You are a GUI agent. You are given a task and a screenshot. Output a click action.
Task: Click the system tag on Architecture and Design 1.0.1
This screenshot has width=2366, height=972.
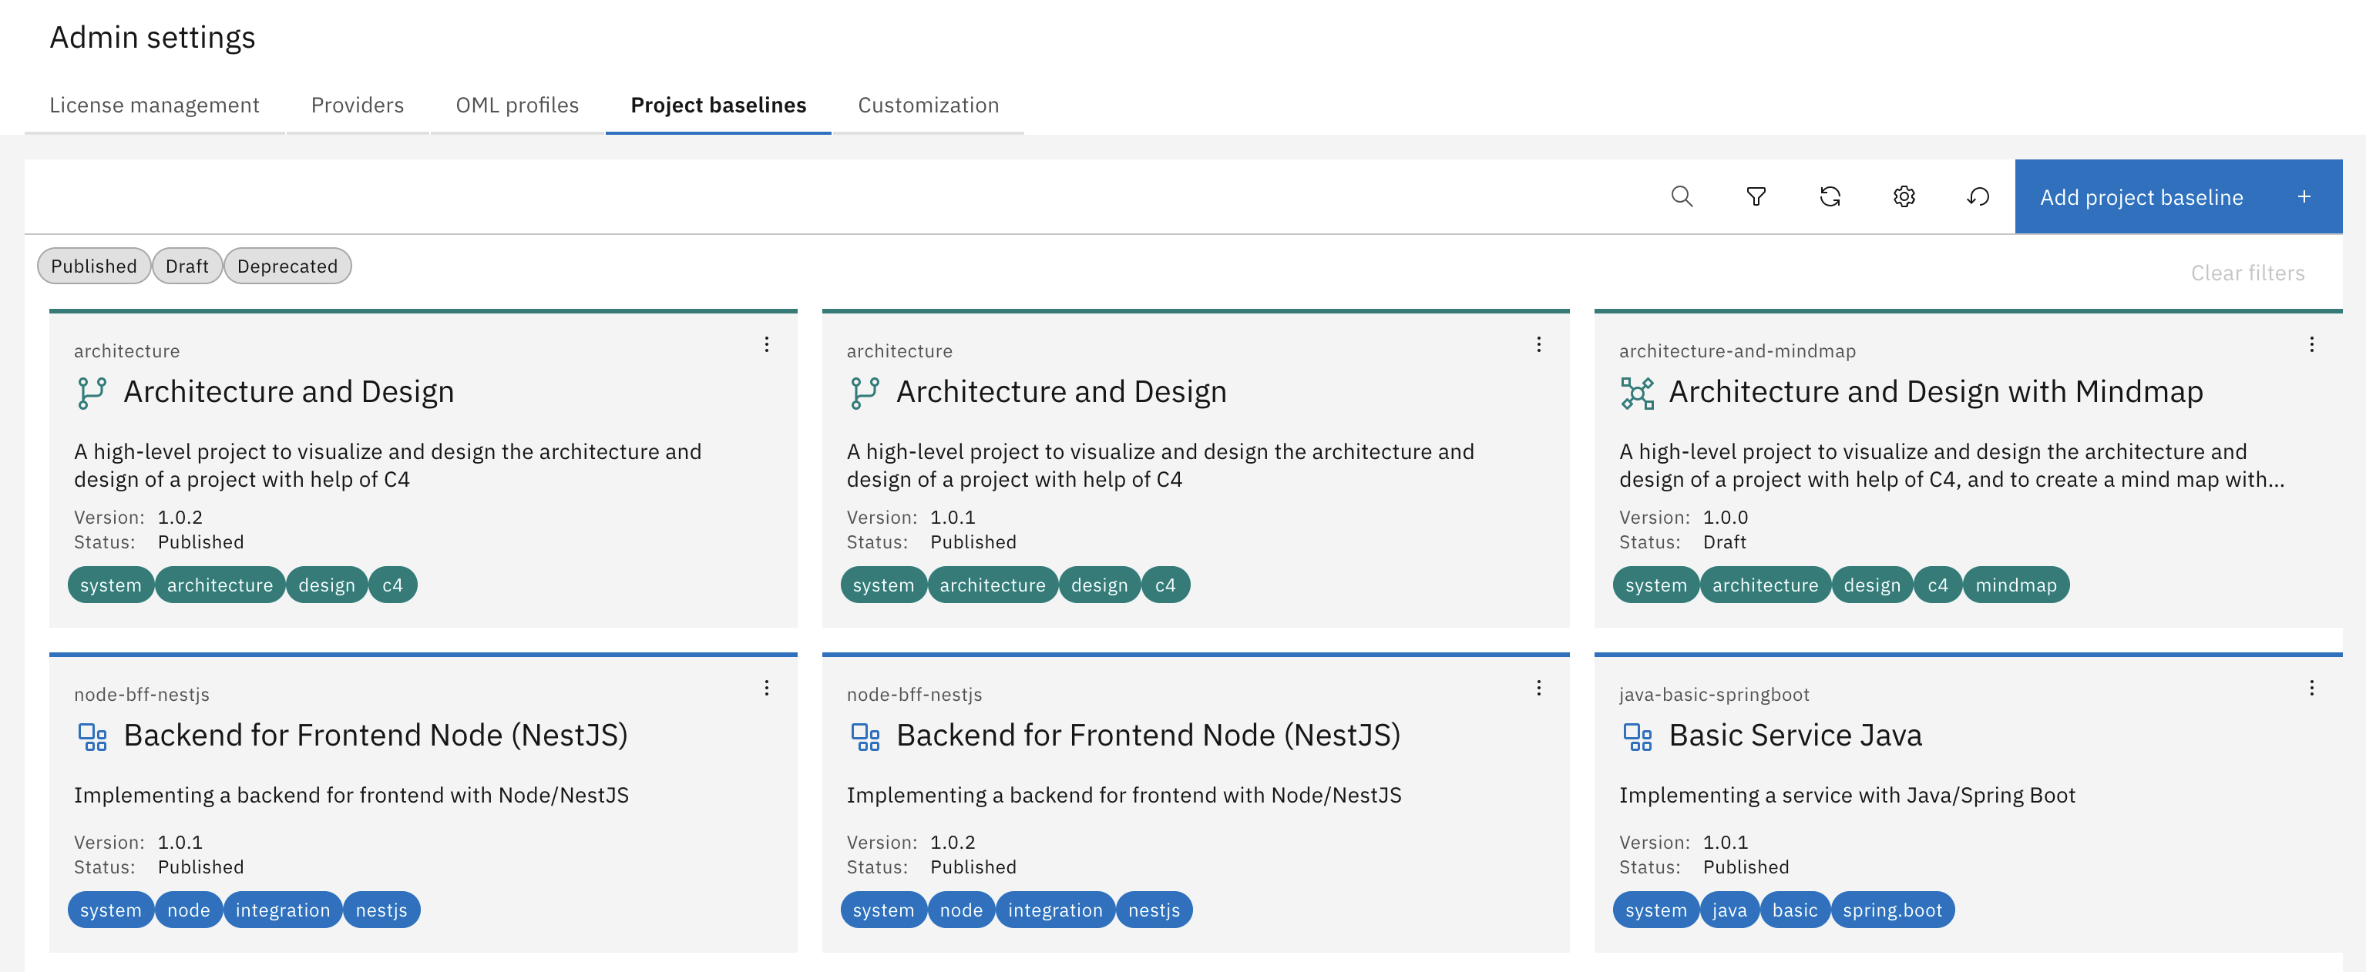tap(882, 585)
